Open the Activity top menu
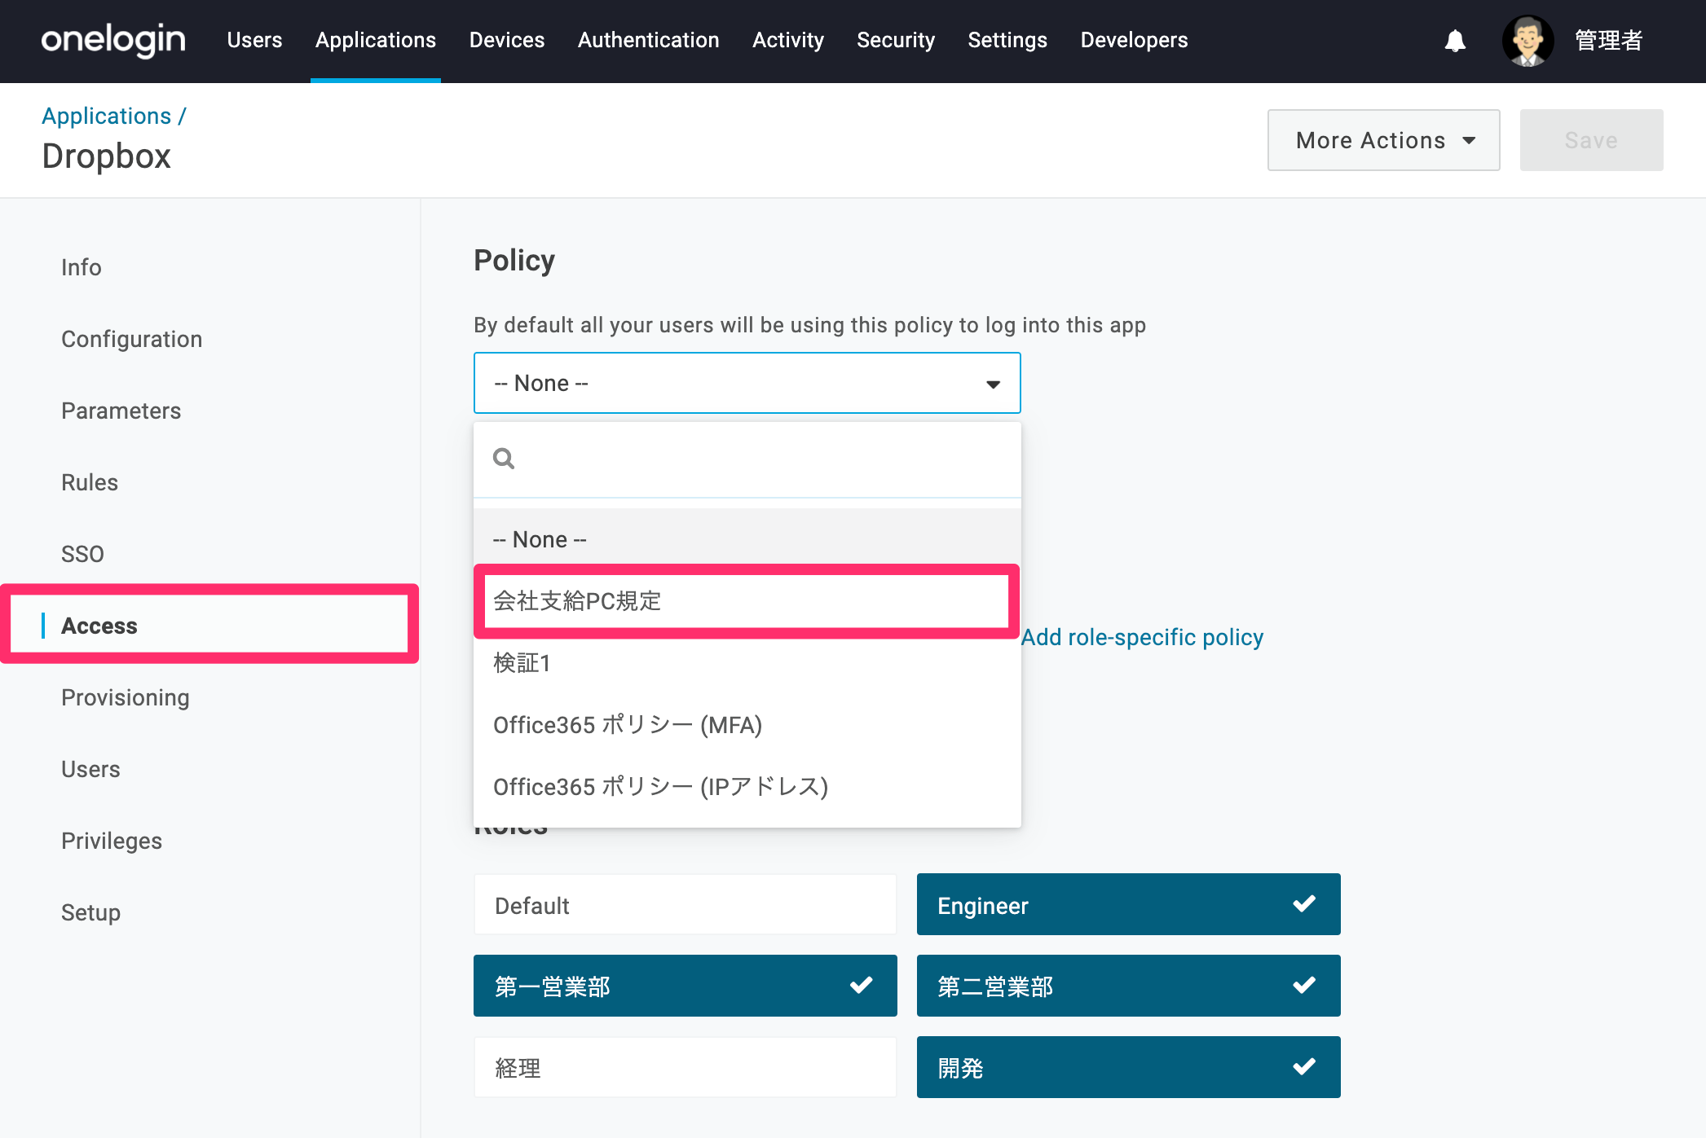Image resolution: width=1706 pixels, height=1138 pixels. (788, 40)
